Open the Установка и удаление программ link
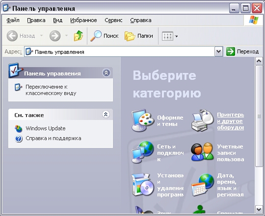The image size is (265, 216). [170, 185]
